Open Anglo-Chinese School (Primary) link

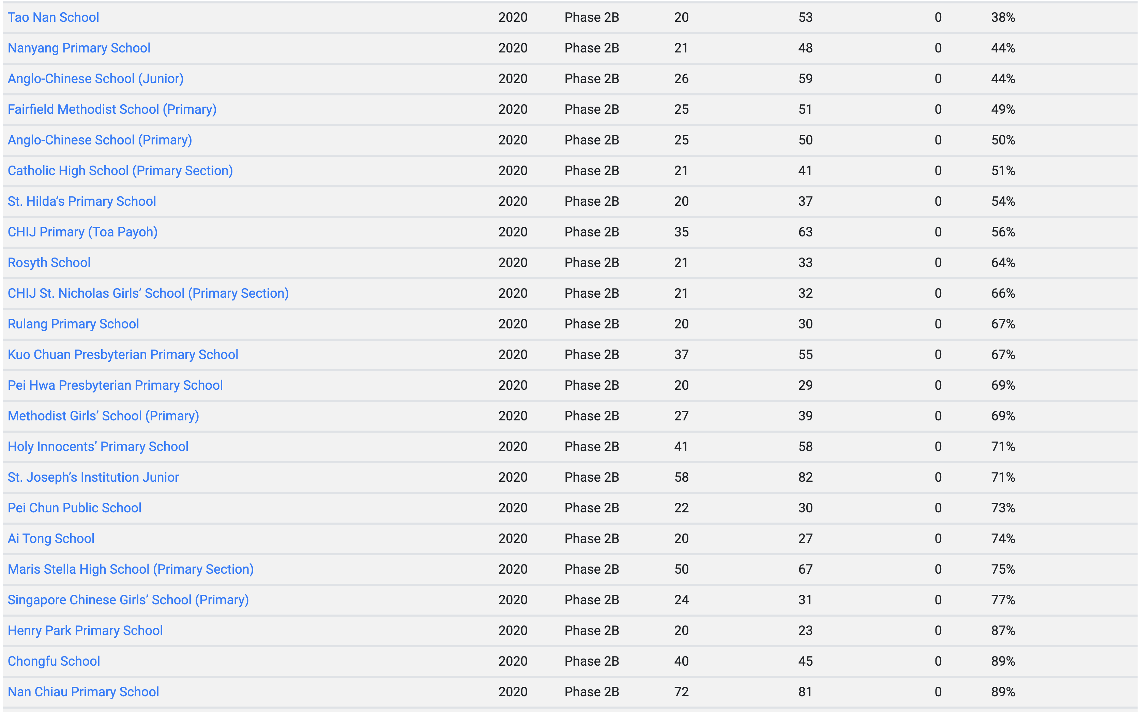(x=100, y=140)
